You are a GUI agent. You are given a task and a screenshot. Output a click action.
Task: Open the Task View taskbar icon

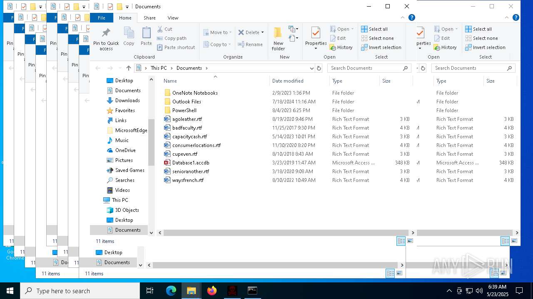coord(150,291)
